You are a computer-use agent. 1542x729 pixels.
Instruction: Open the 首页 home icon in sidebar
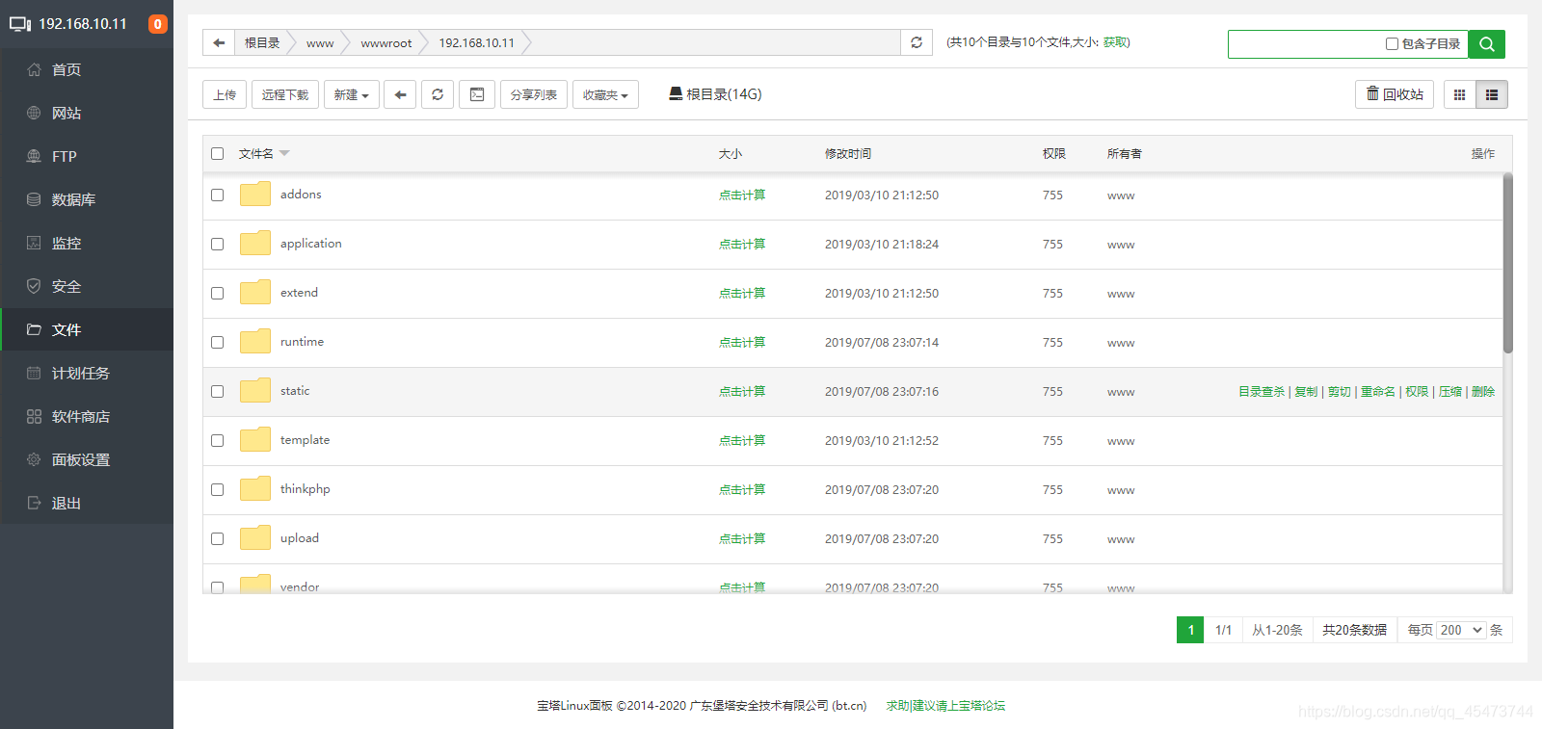pos(34,69)
